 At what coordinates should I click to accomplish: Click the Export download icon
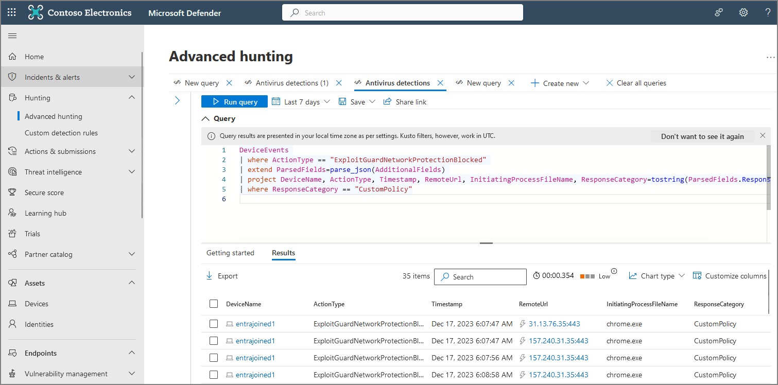tap(209, 276)
